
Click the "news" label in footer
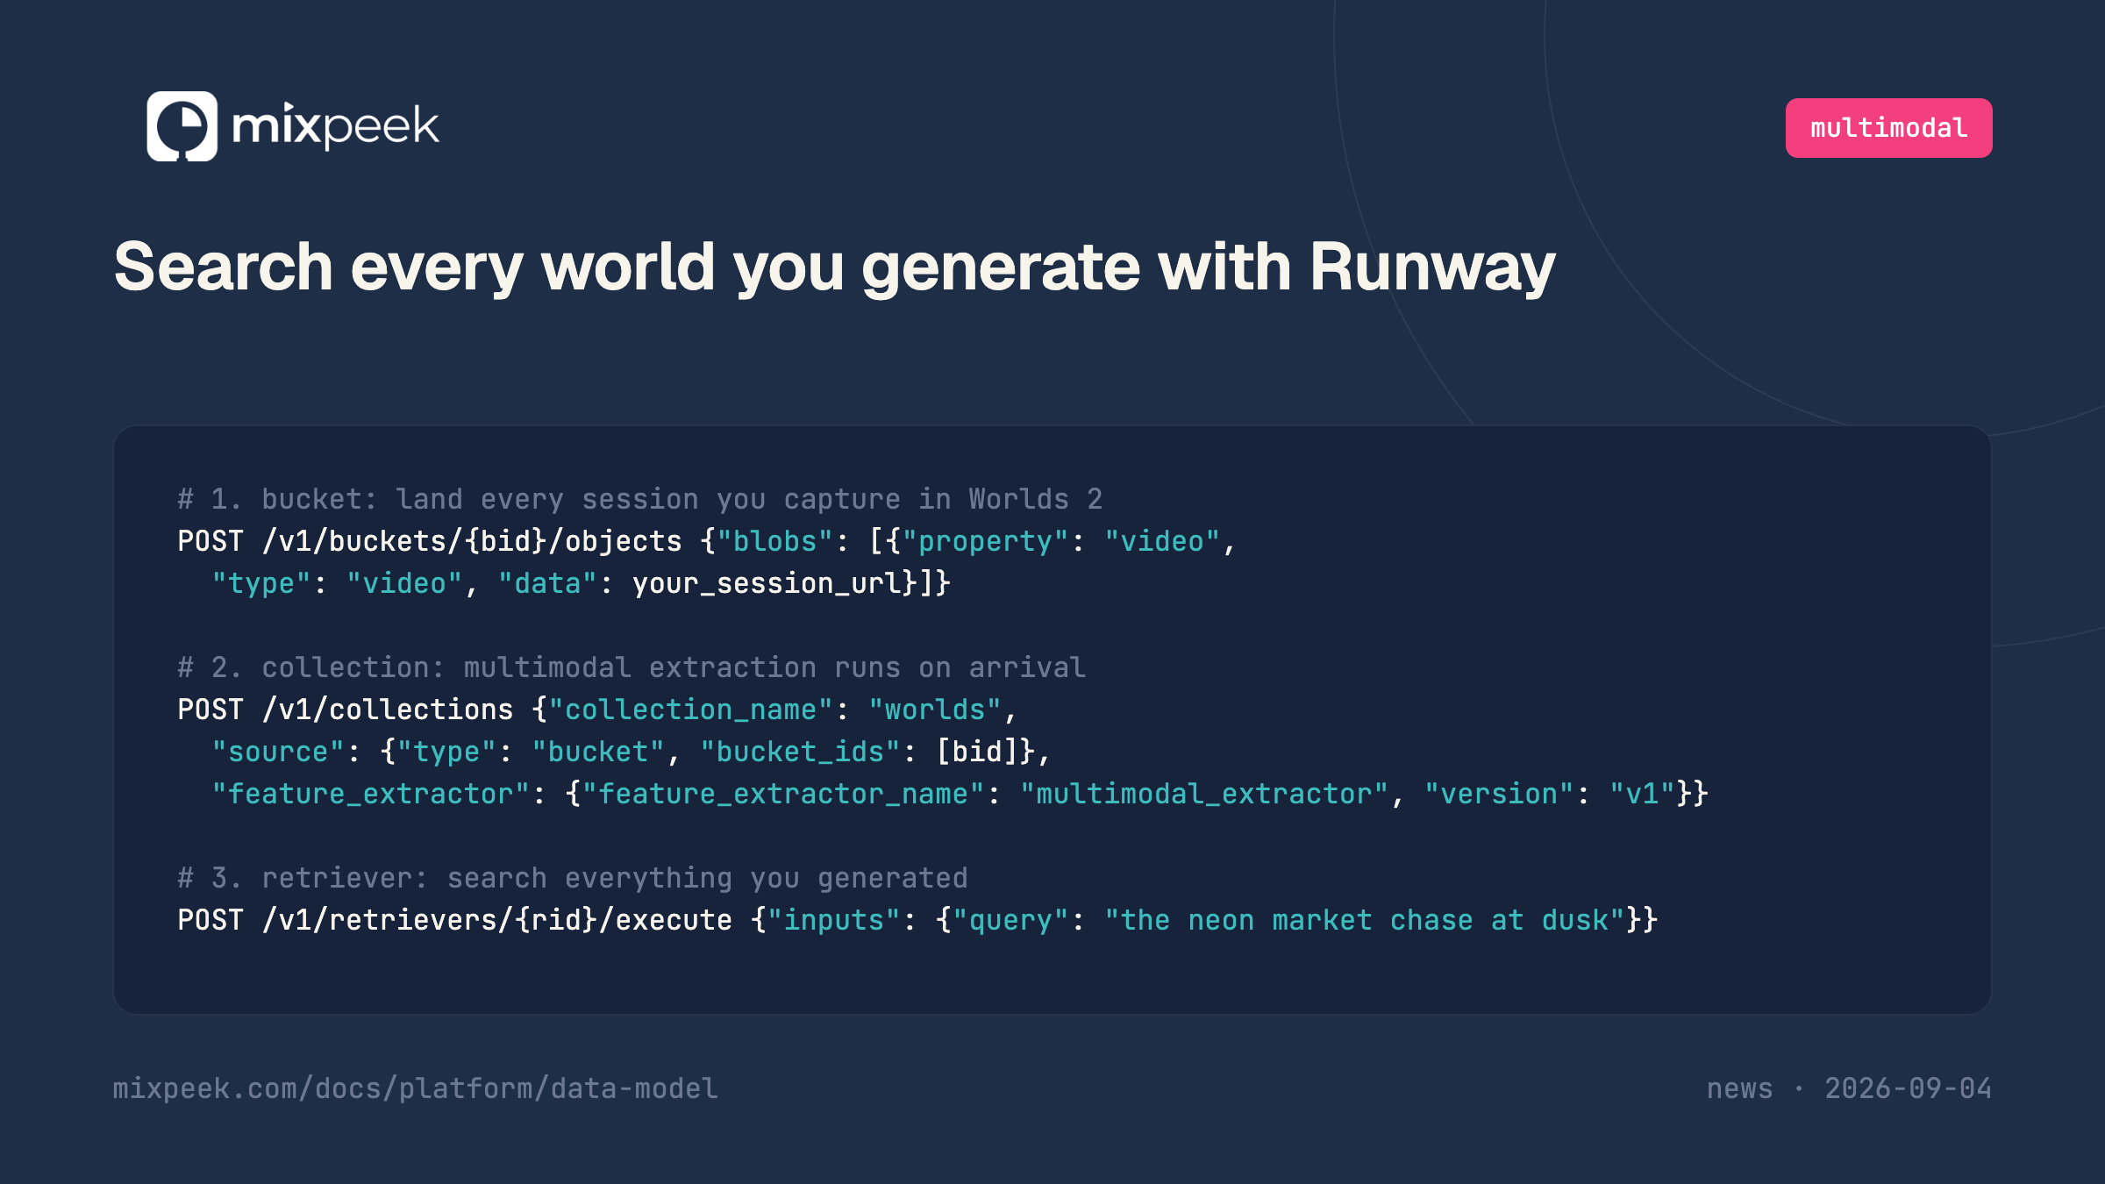pyautogui.click(x=1739, y=1088)
